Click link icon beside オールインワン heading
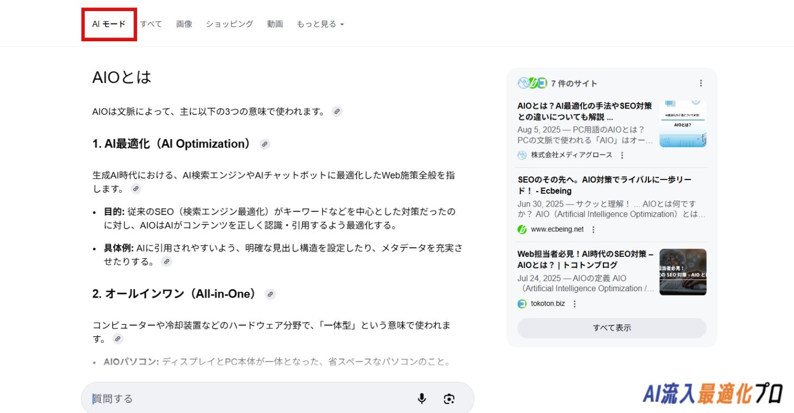794x413 pixels. point(270,294)
